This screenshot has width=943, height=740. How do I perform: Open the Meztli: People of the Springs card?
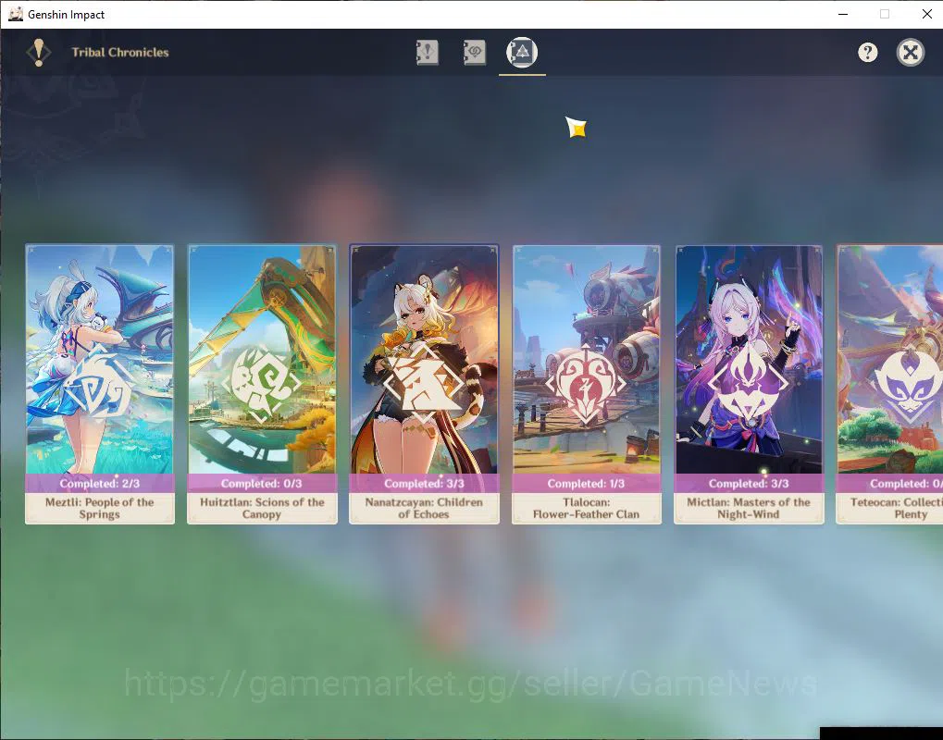pos(100,384)
